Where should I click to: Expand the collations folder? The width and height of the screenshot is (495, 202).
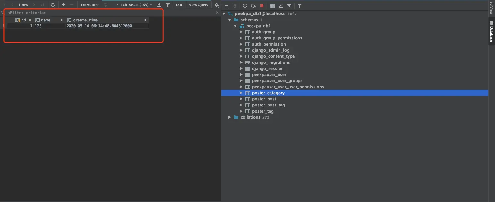(230, 117)
